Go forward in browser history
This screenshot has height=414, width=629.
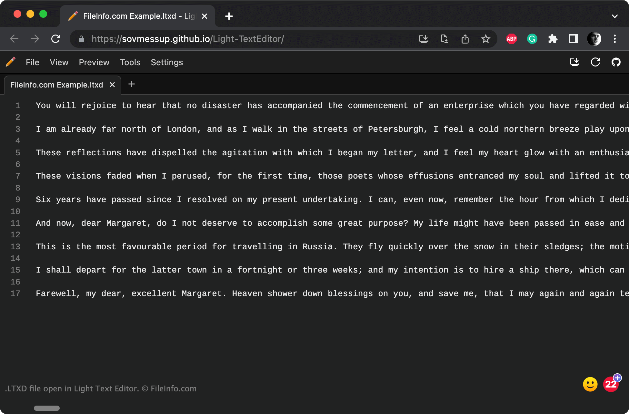(35, 39)
